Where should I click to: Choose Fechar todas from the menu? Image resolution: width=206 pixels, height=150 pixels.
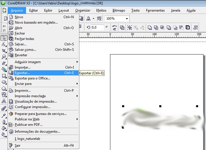click(x=43, y=39)
